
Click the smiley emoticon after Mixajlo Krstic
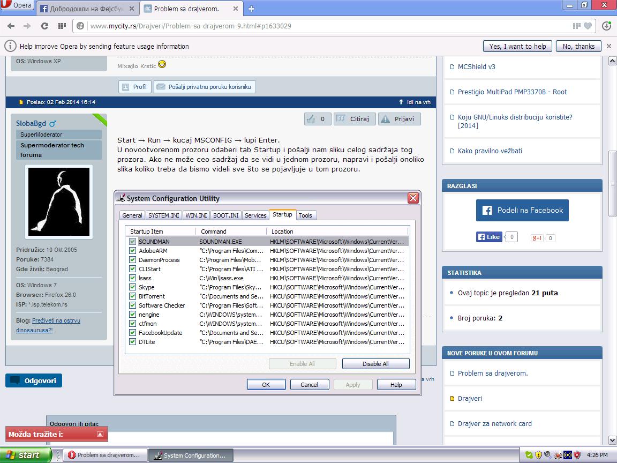point(162,64)
